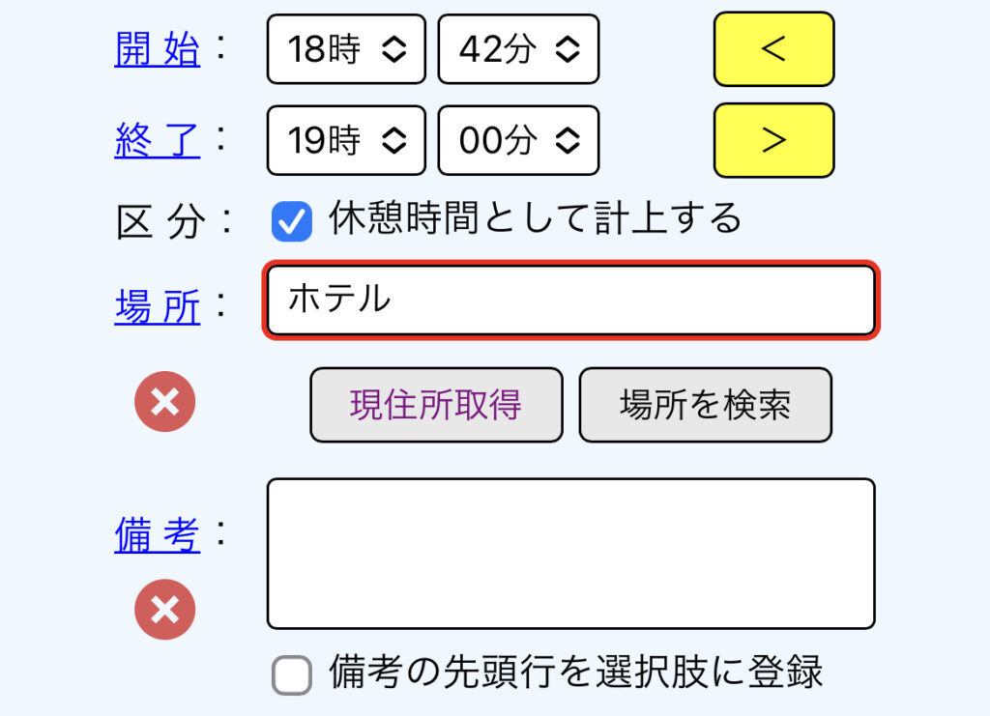The height and width of the screenshot is (716, 990).
Task: Click the up-down arrows on 18時 selector
Action: pyautogui.click(x=394, y=49)
